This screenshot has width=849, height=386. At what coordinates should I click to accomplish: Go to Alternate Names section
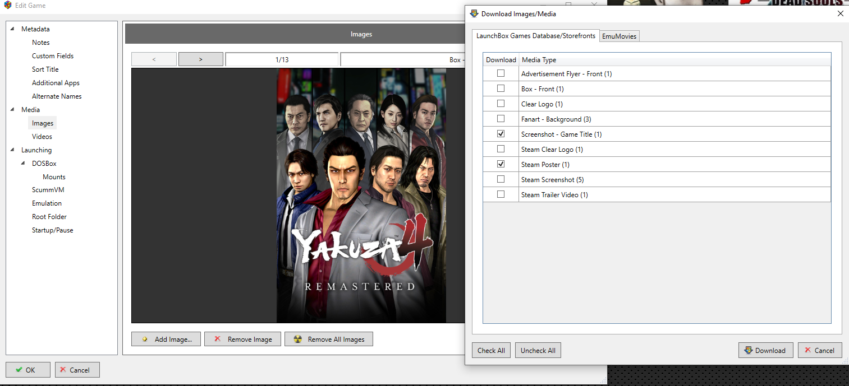pos(57,96)
